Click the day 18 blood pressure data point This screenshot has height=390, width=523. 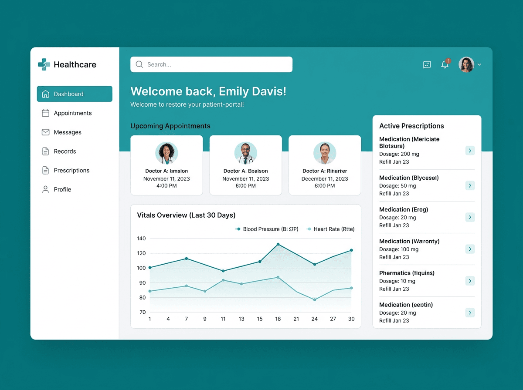278,244
